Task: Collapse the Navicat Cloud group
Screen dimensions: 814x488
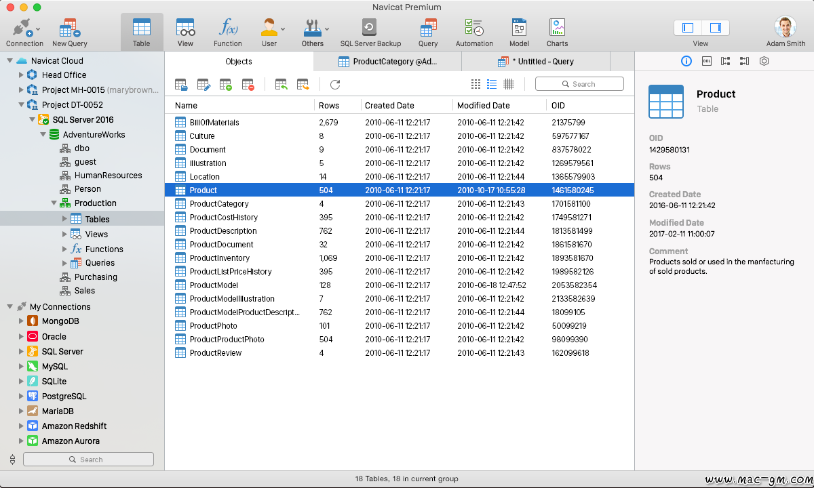Action: pyautogui.click(x=9, y=61)
